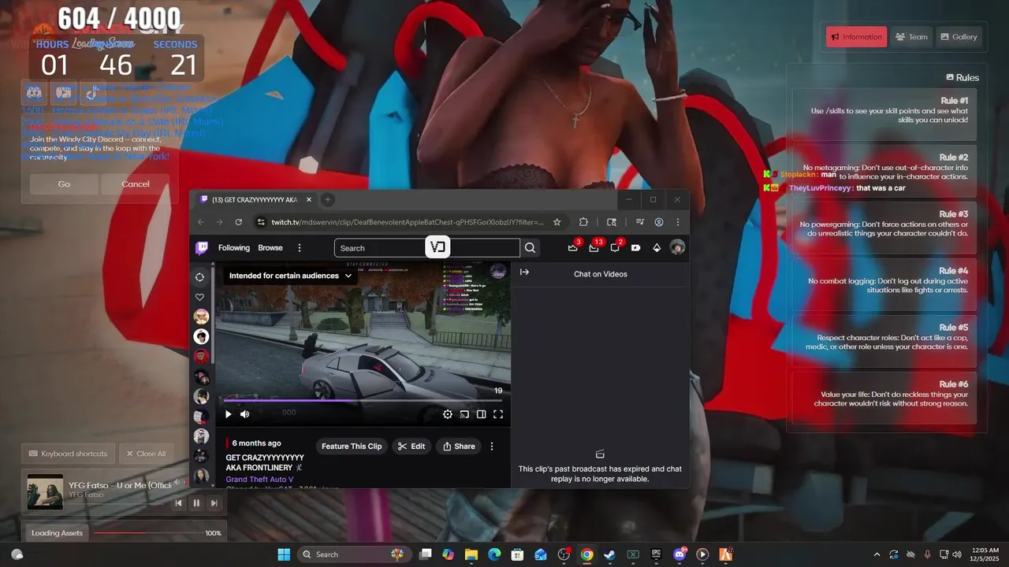Screen dimensions: 1009x567
Task: Toggle theatre mode on the clip player
Action: 481,414
